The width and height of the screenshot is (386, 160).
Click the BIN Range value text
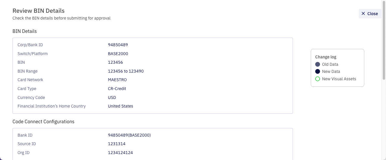[x=126, y=71]
